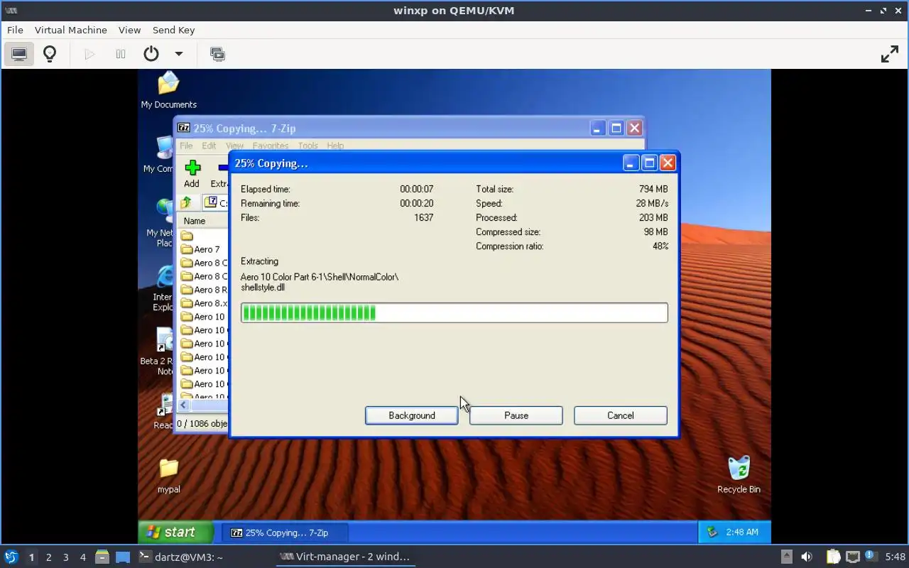
Task: Open the Virtual Machine menu
Action: click(x=71, y=30)
